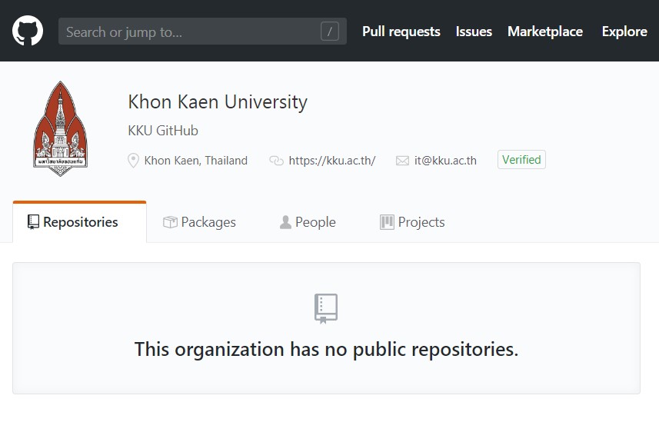Screen dimensions: 659x422
Task: Click the large repository icon in the empty state
Action: (x=326, y=308)
